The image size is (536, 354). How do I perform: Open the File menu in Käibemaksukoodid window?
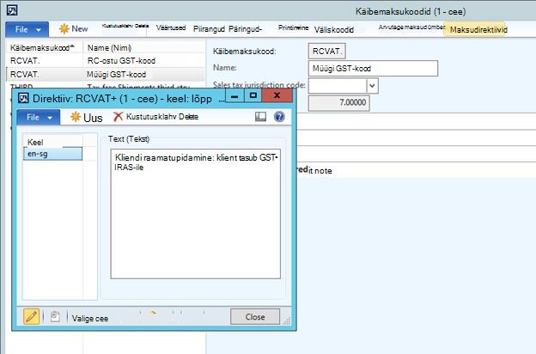point(27,30)
